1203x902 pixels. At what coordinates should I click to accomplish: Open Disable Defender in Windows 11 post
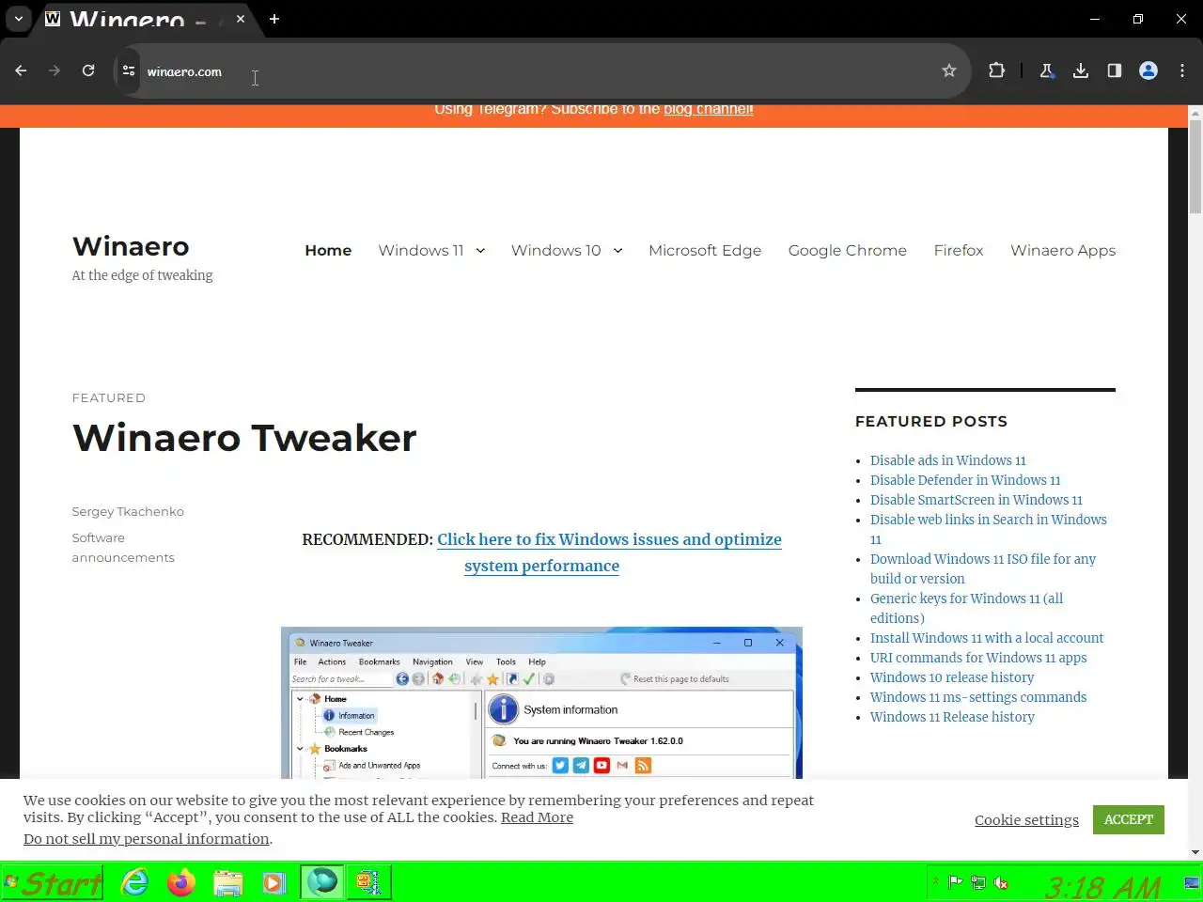pos(965,480)
